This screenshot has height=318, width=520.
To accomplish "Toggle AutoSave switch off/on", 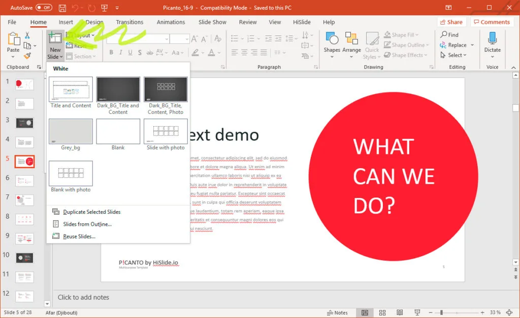I will pyautogui.click(x=44, y=8).
